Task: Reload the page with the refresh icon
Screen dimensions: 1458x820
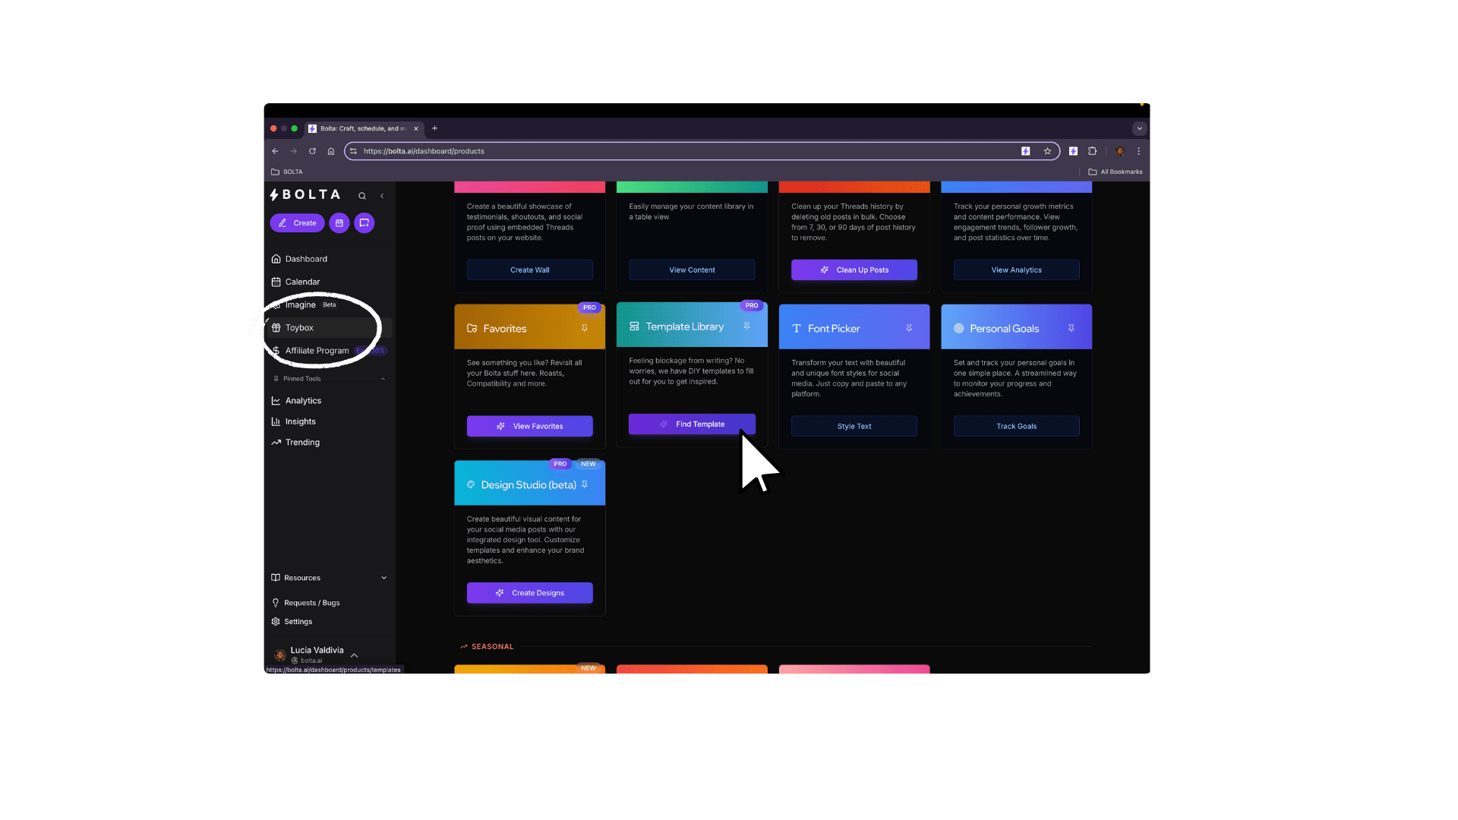Action: pyautogui.click(x=312, y=151)
